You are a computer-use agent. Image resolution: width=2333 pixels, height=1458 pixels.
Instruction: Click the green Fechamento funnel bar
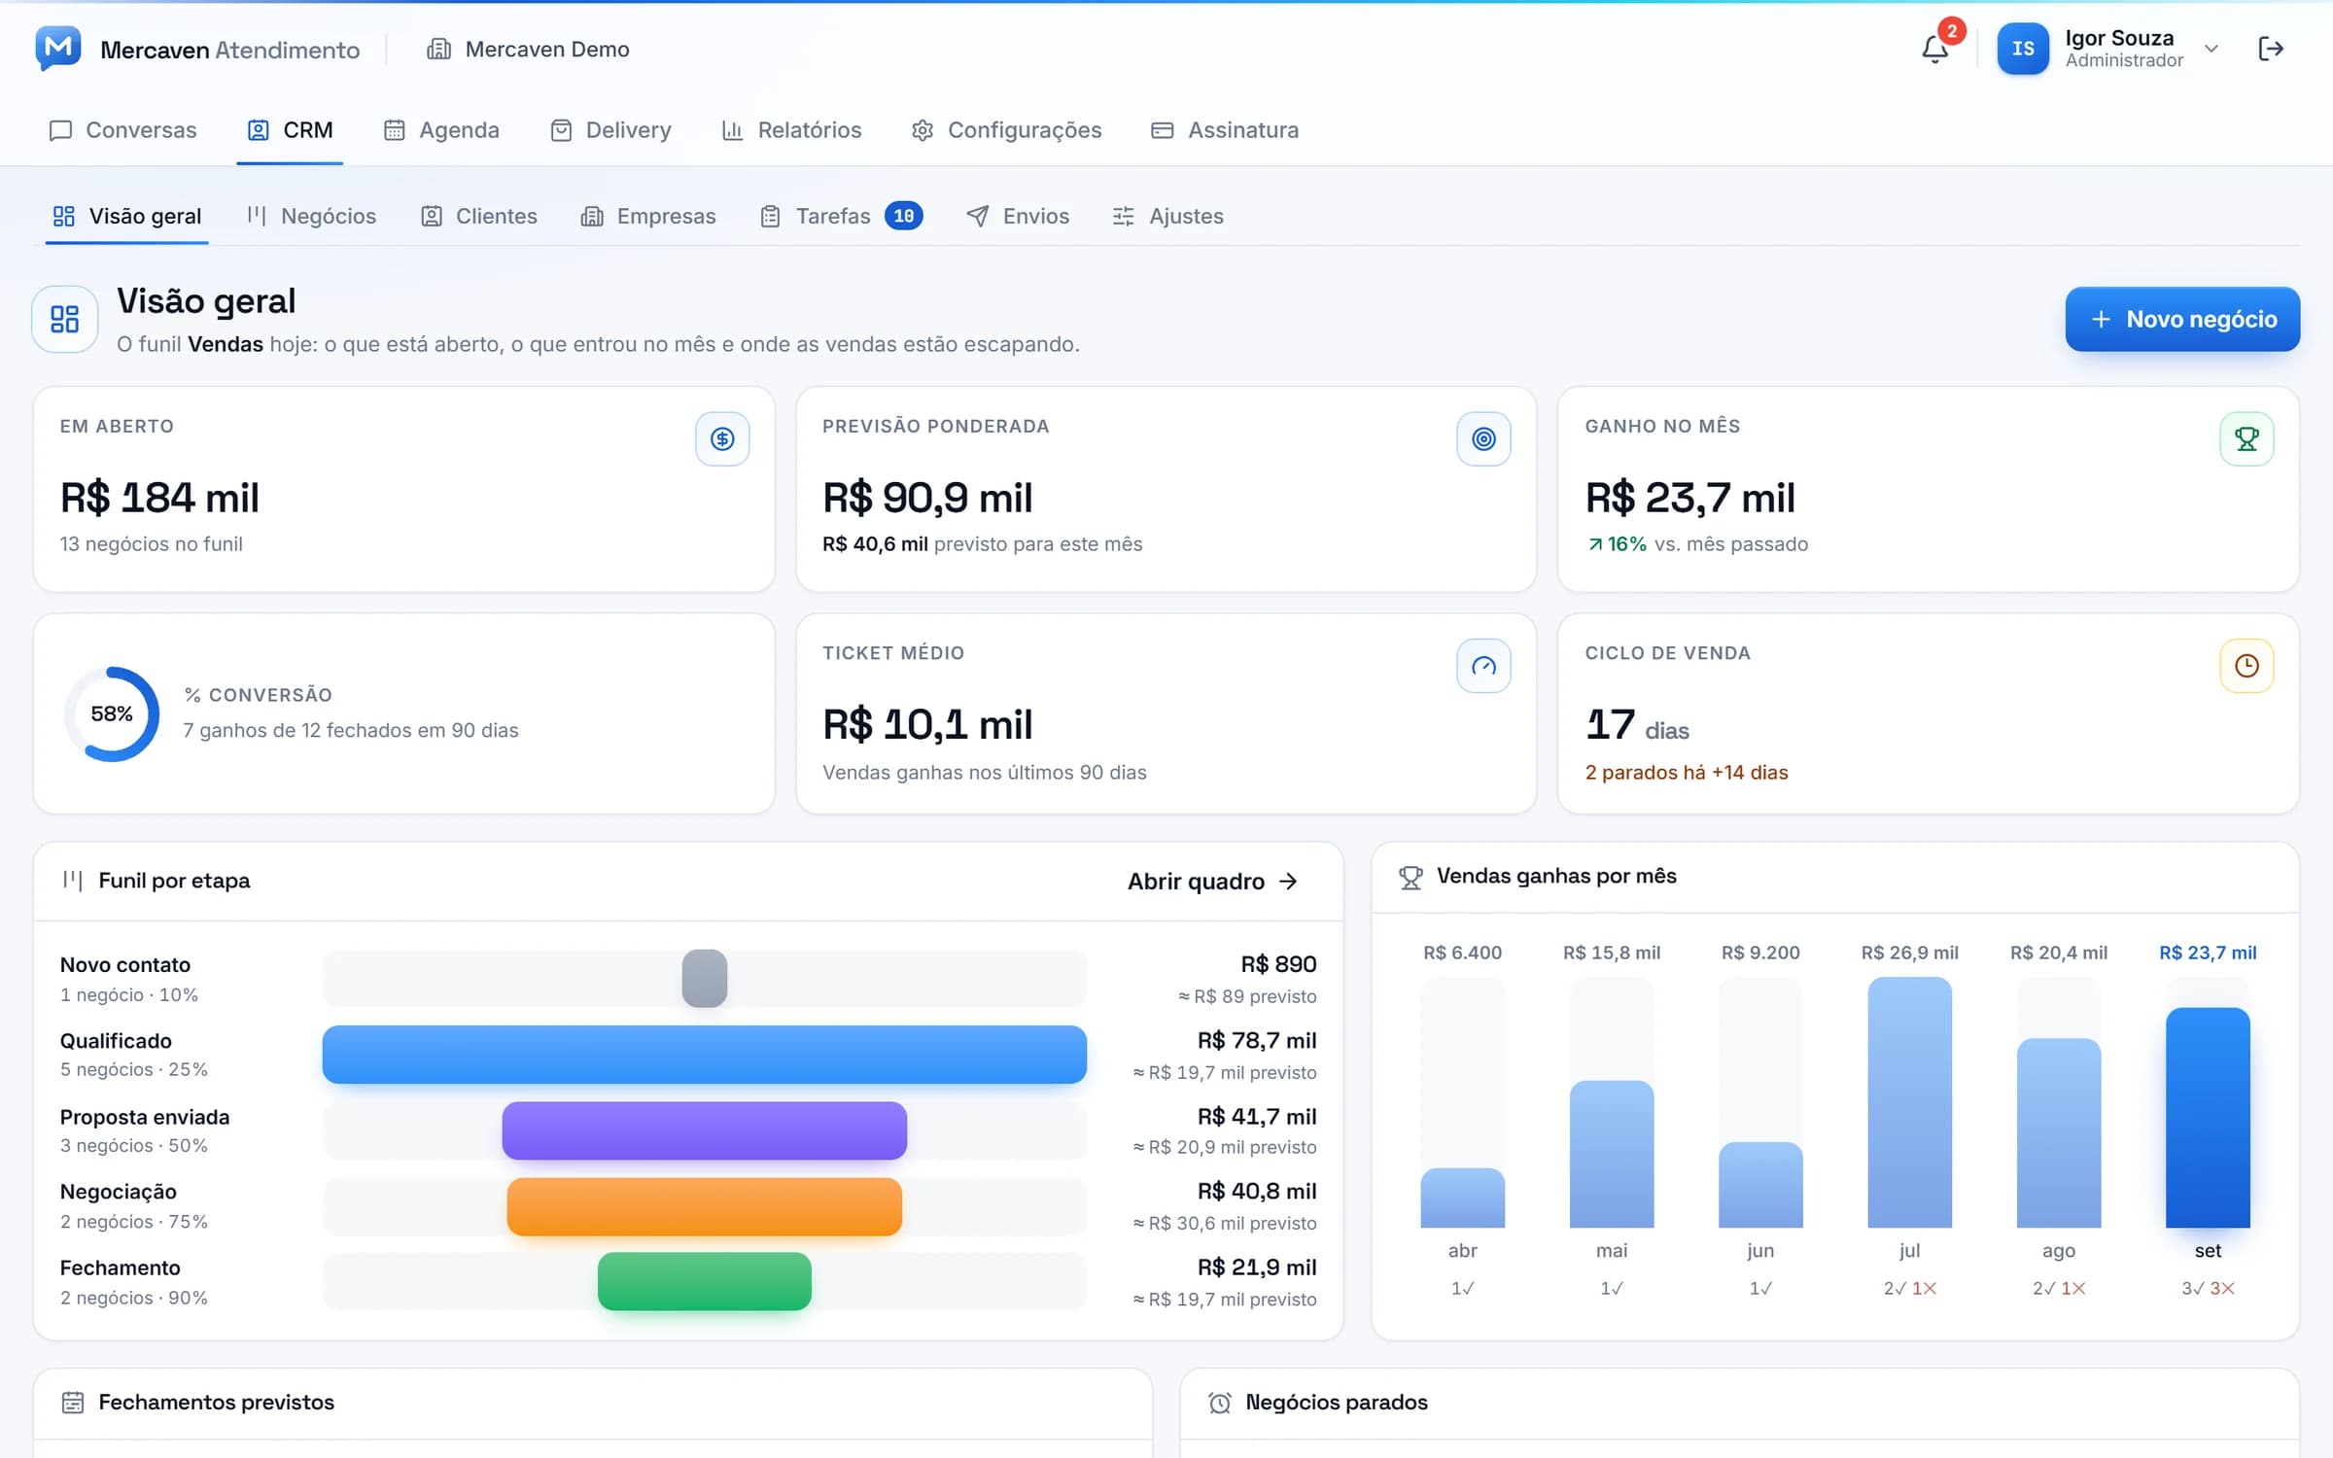click(x=704, y=1282)
